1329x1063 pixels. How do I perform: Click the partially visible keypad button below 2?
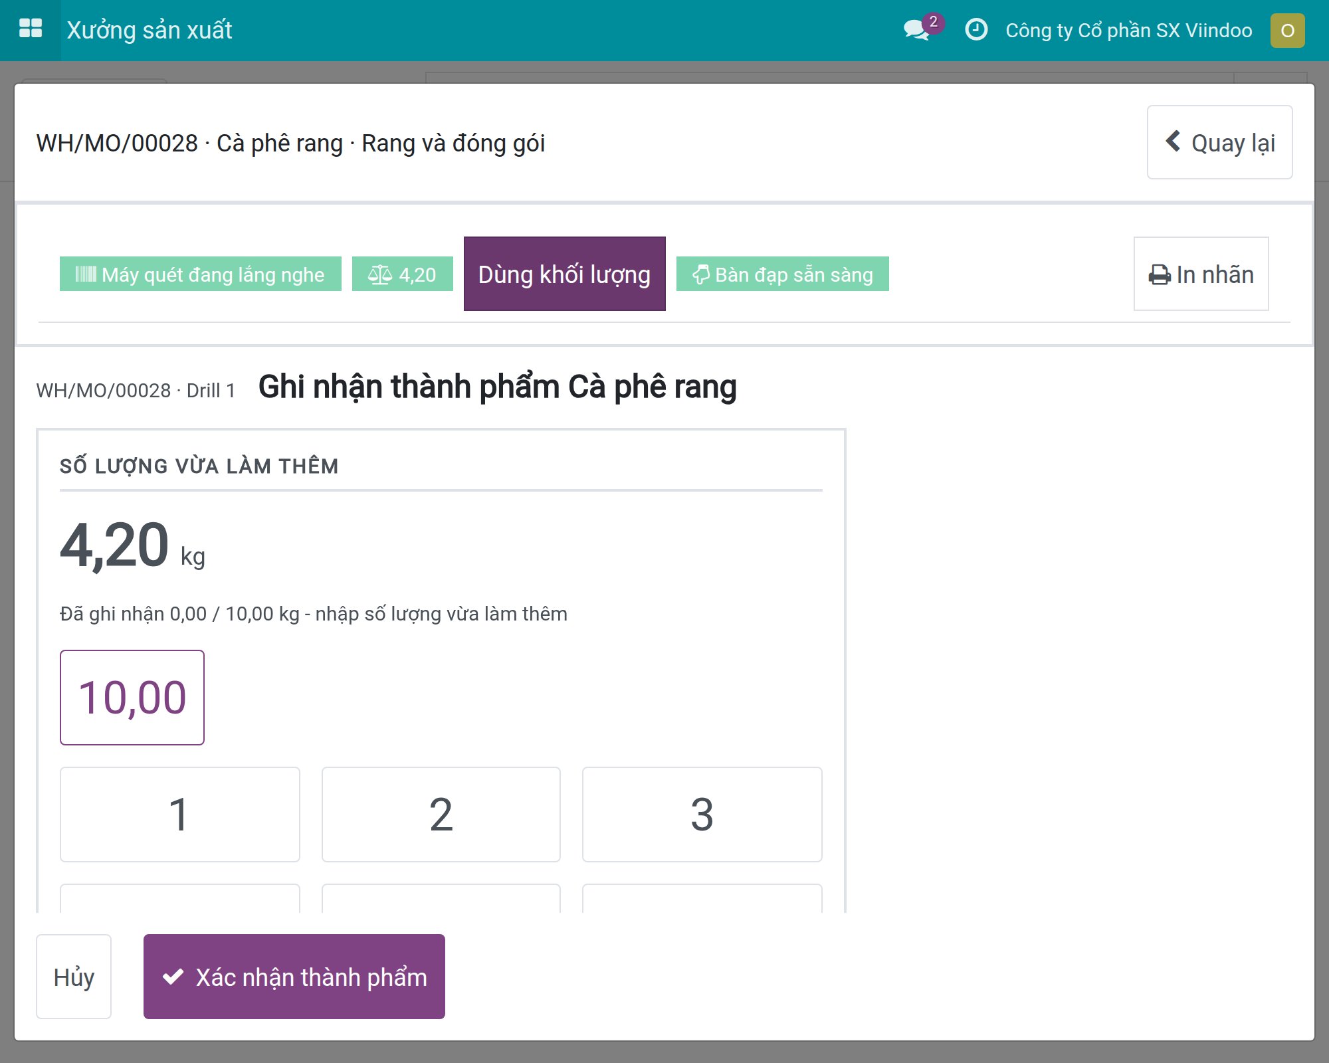tap(441, 898)
